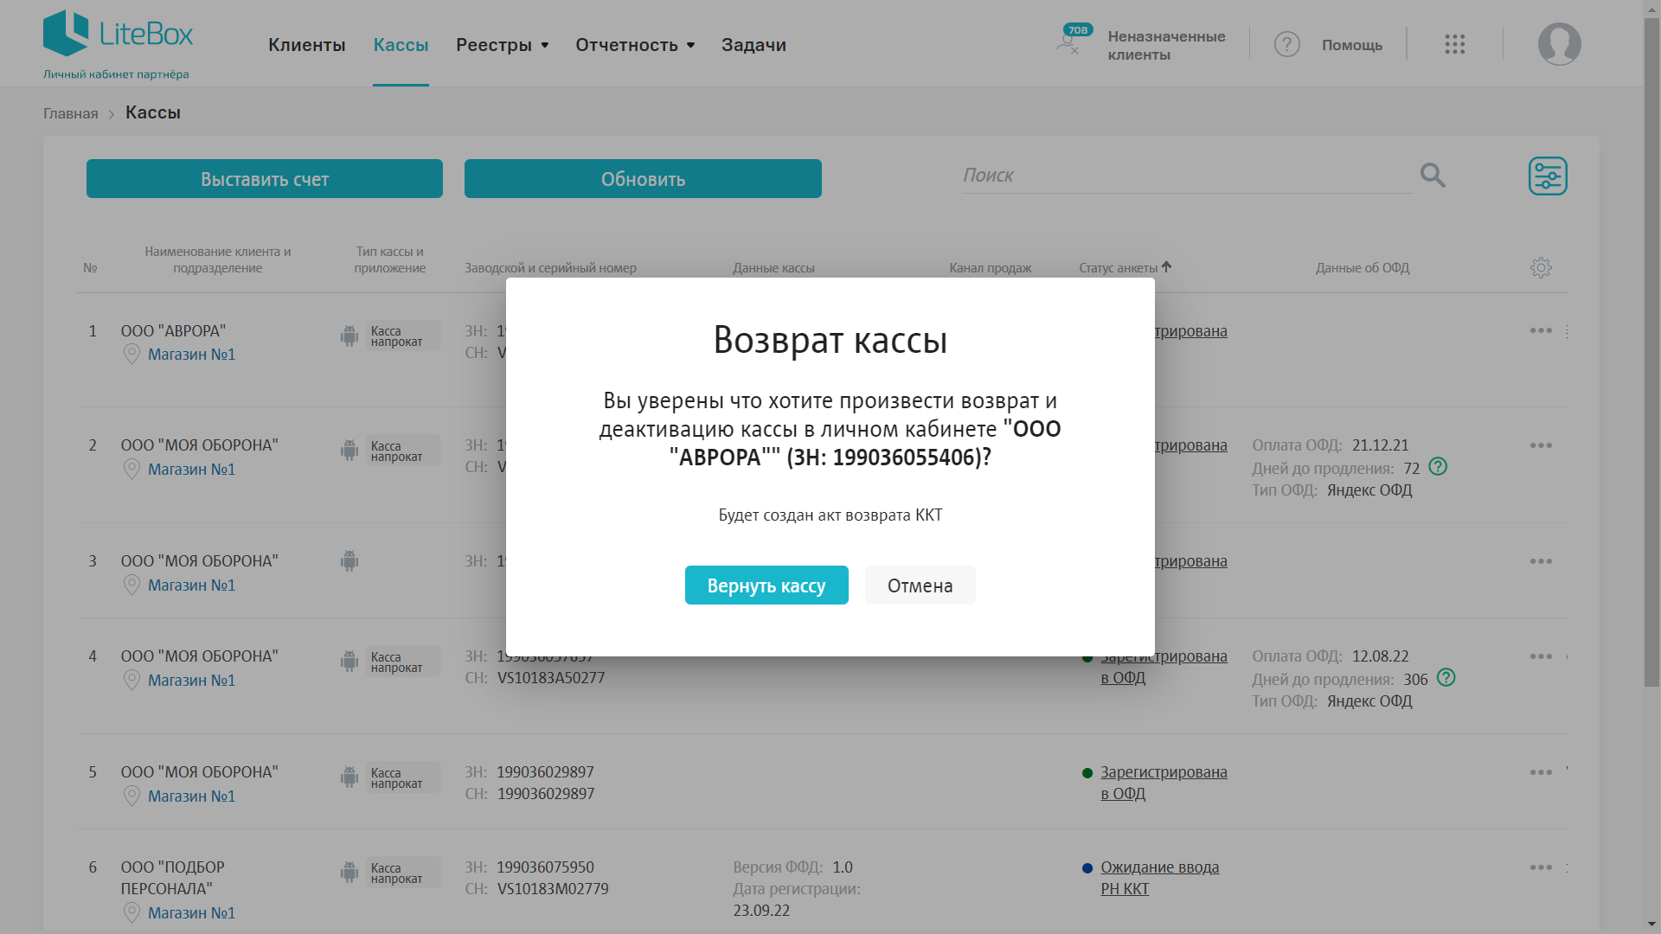The width and height of the screenshot is (1661, 934).
Task: Click Зарегистрирована в ОФД status in row 4
Action: [x=1164, y=667]
